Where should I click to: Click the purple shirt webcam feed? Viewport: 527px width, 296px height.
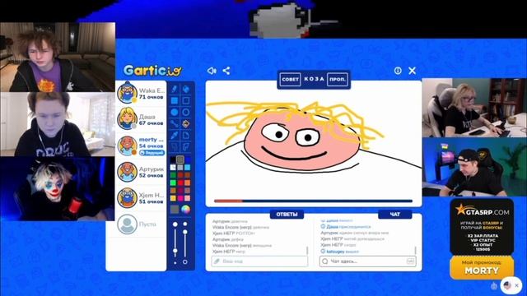click(x=58, y=57)
